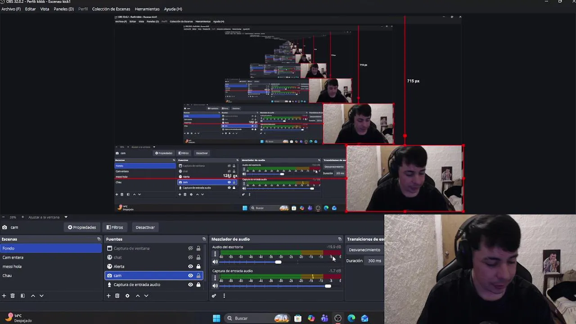This screenshot has height=324, width=576.
Task: Open the Herramientas menu
Action: pyautogui.click(x=147, y=9)
